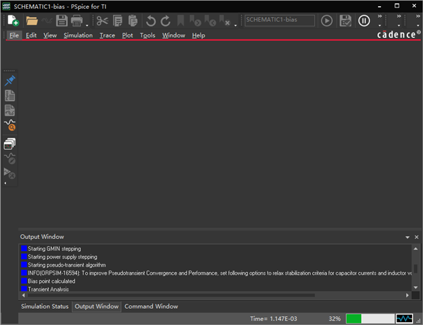Click the Print icon
Image resolution: width=423 pixels, height=325 pixels.
77,21
